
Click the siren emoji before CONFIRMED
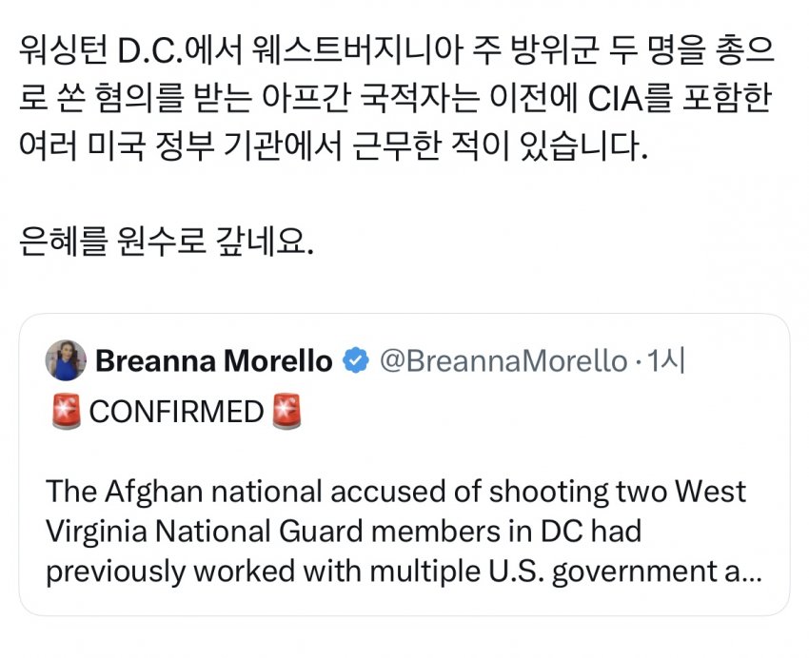[x=64, y=411]
